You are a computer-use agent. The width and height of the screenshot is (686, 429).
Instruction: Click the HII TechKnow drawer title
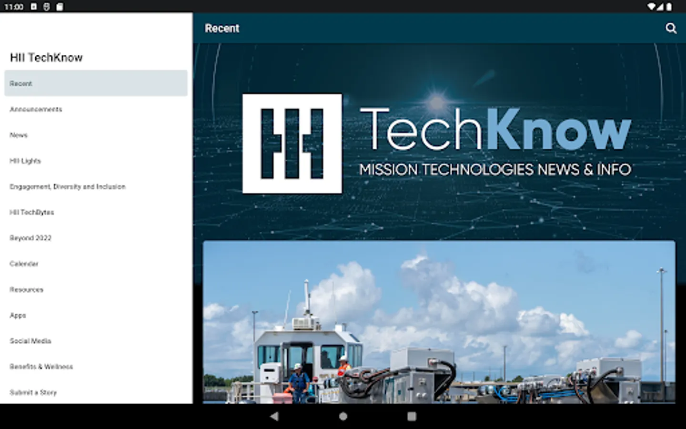pyautogui.click(x=46, y=58)
